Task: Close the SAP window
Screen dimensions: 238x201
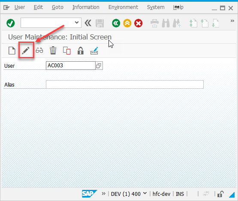Action: tap(231, 8)
